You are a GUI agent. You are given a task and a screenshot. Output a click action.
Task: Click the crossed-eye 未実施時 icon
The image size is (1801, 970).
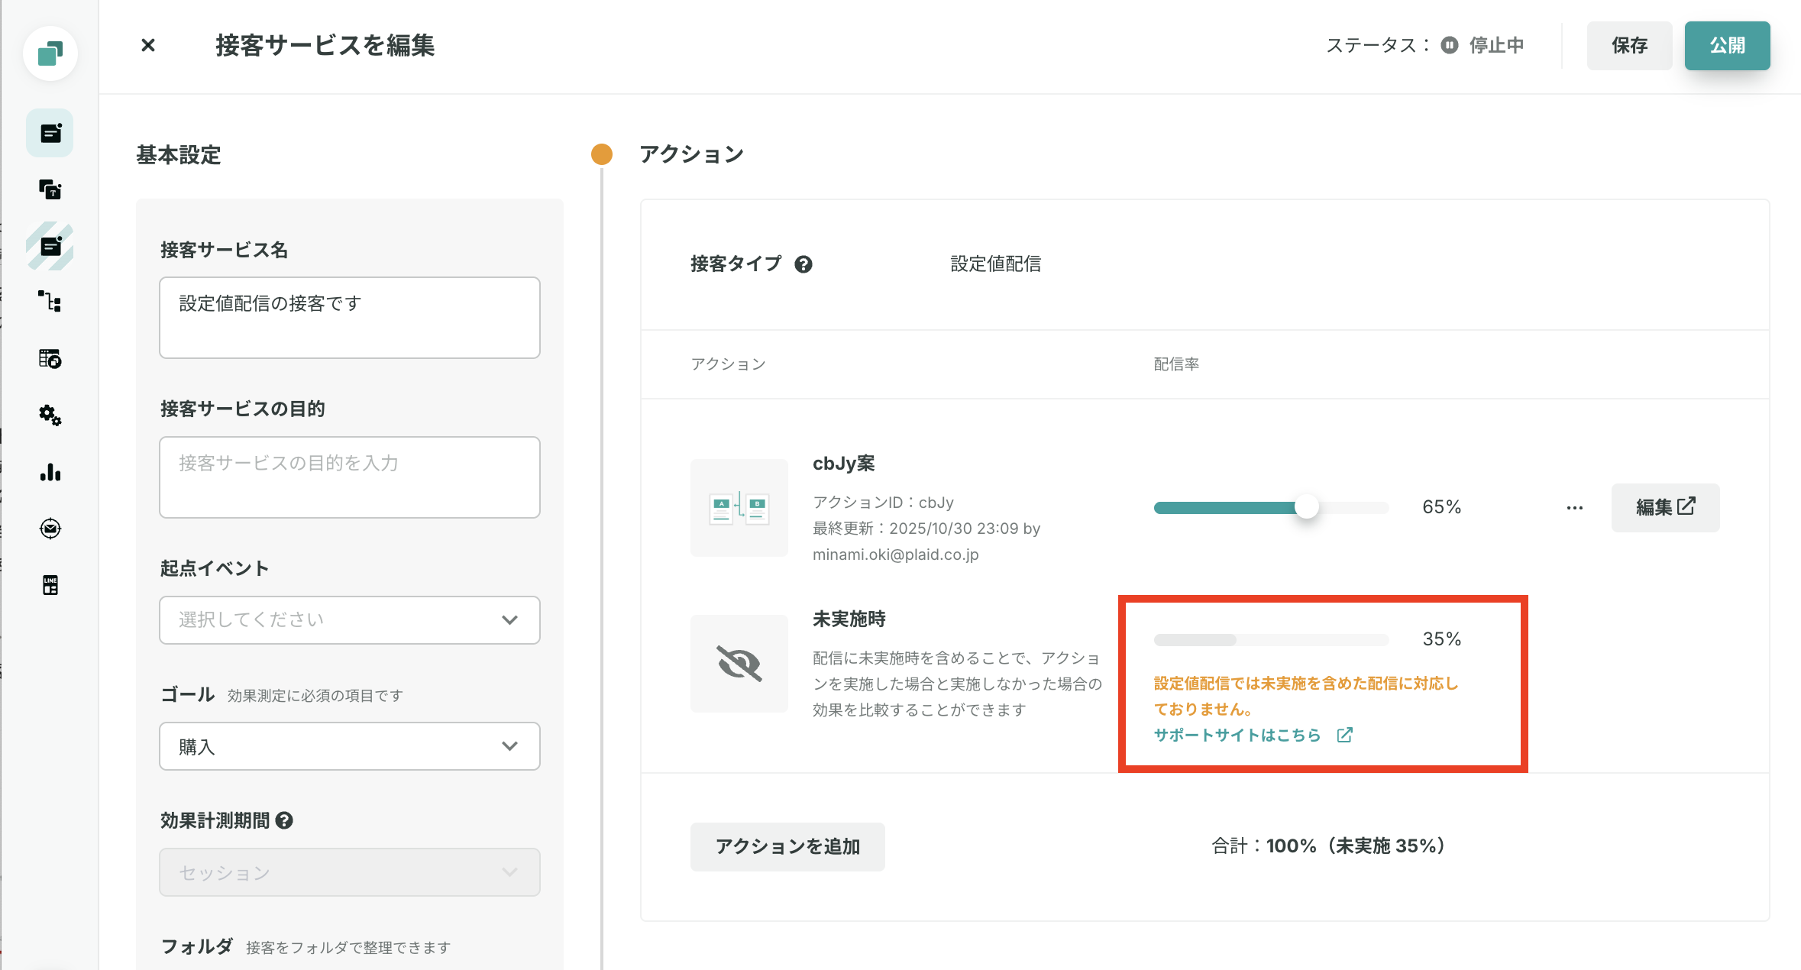click(x=739, y=663)
